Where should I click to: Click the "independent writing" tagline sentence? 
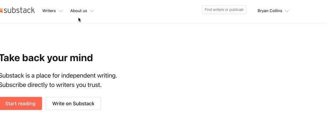(58, 76)
